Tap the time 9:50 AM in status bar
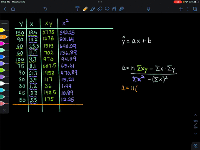The image size is (200, 150). (x=5, y=2)
